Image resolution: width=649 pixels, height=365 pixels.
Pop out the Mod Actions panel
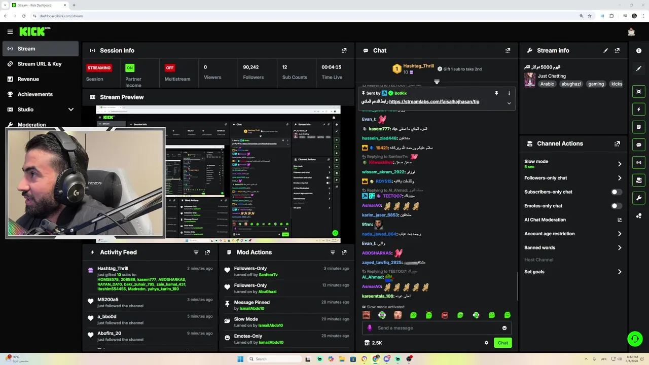coord(344,252)
